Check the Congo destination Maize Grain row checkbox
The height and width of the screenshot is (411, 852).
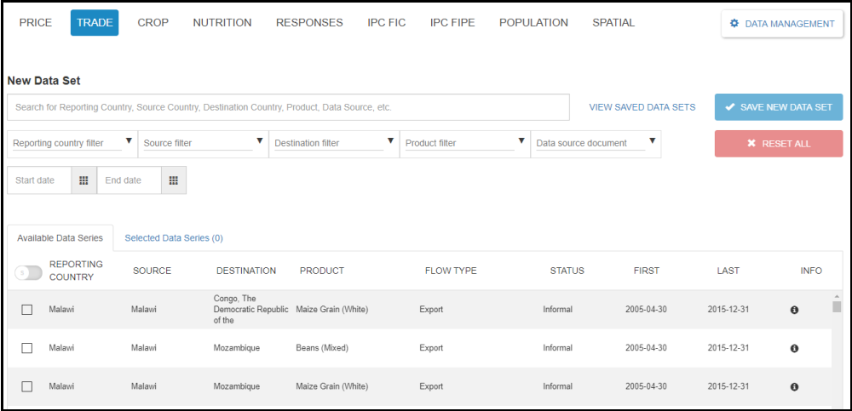click(x=27, y=310)
